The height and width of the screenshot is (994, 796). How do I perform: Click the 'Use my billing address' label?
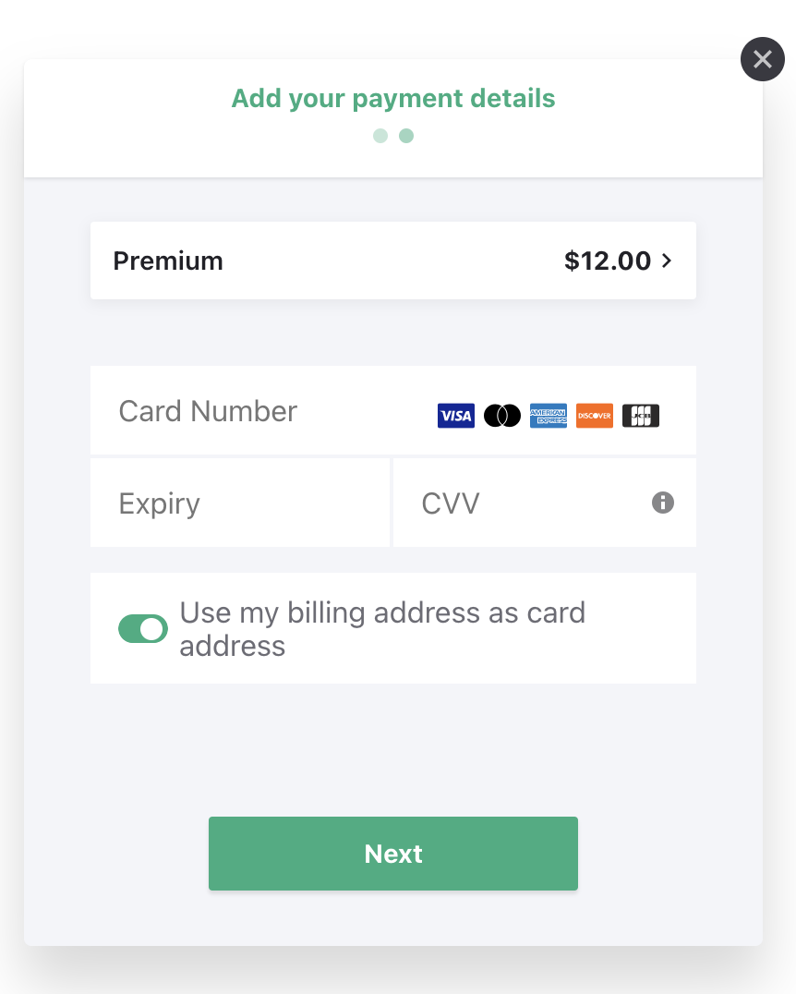click(x=382, y=629)
